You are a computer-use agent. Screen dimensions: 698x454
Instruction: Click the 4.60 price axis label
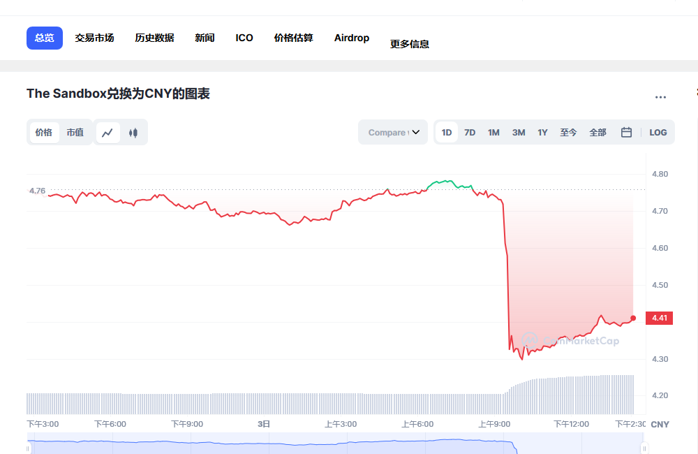[660, 248]
